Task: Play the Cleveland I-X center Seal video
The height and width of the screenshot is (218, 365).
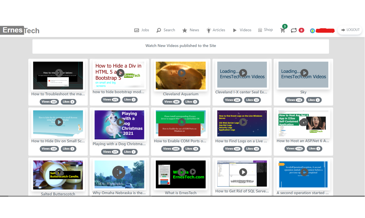Action: (x=243, y=73)
